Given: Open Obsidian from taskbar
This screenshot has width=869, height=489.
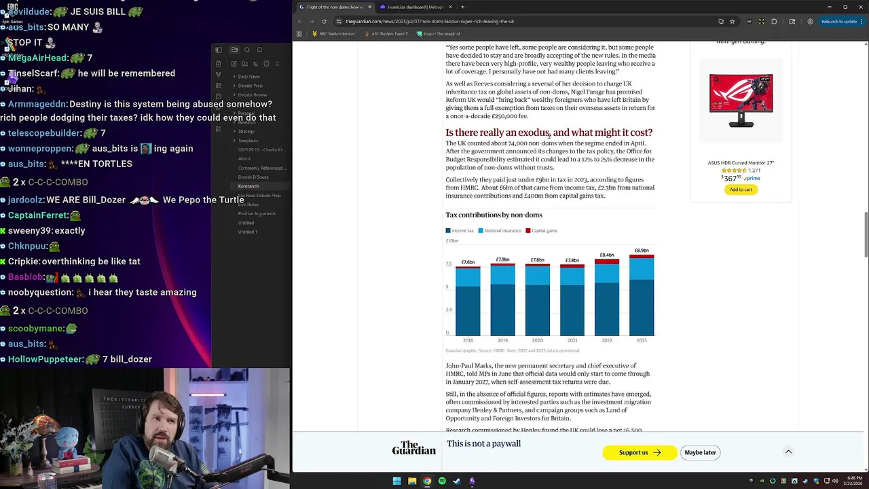Looking at the screenshot, I should click(472, 481).
